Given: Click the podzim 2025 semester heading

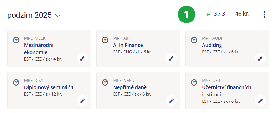Looking at the screenshot, I should pos(29,15).
